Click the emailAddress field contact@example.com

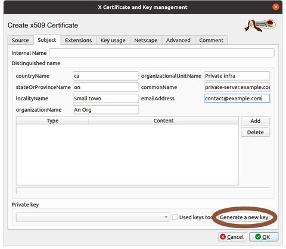click(237, 99)
